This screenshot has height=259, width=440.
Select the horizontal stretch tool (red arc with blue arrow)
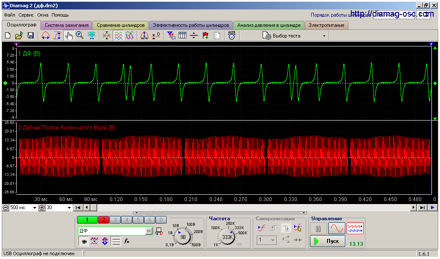tap(46, 36)
